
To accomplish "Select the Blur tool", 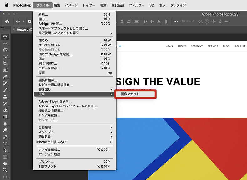I will coord(5,124).
